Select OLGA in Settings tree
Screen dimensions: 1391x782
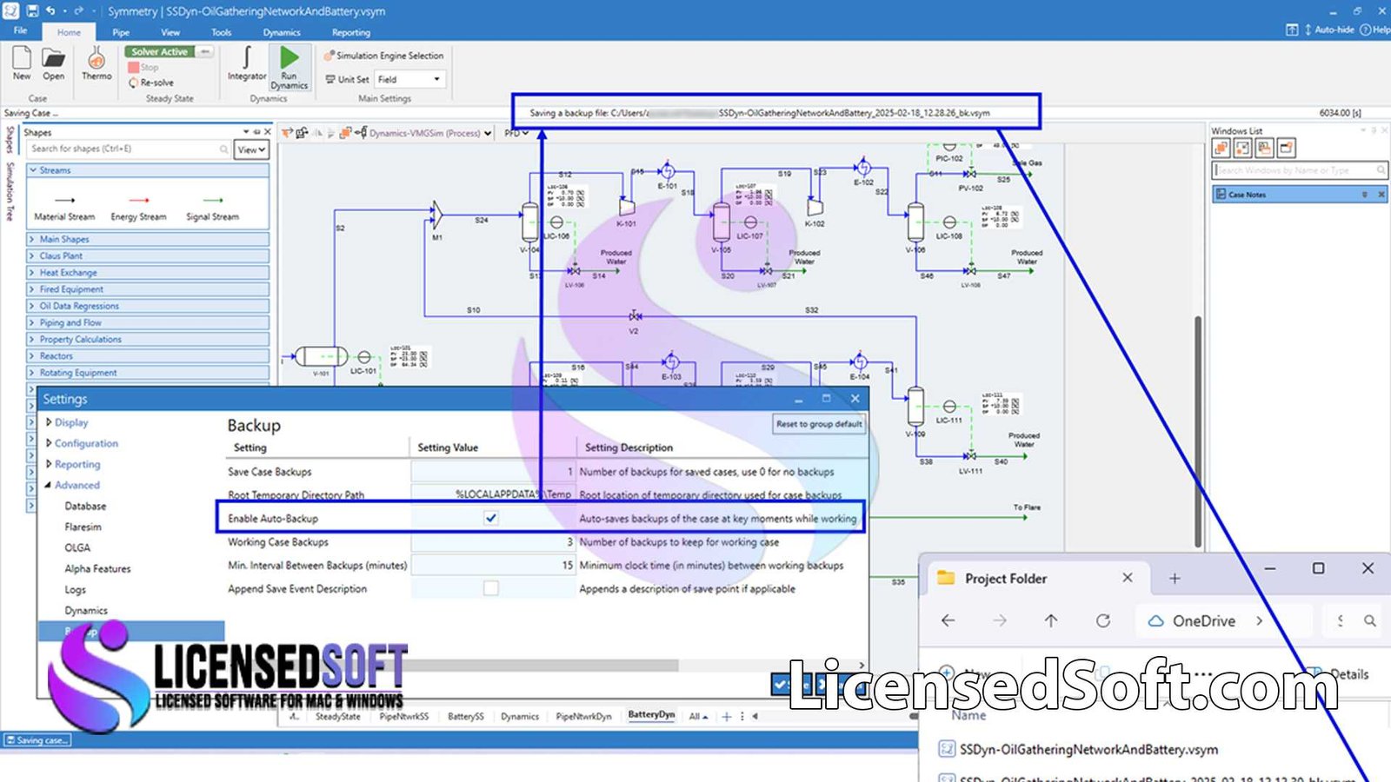(x=77, y=547)
